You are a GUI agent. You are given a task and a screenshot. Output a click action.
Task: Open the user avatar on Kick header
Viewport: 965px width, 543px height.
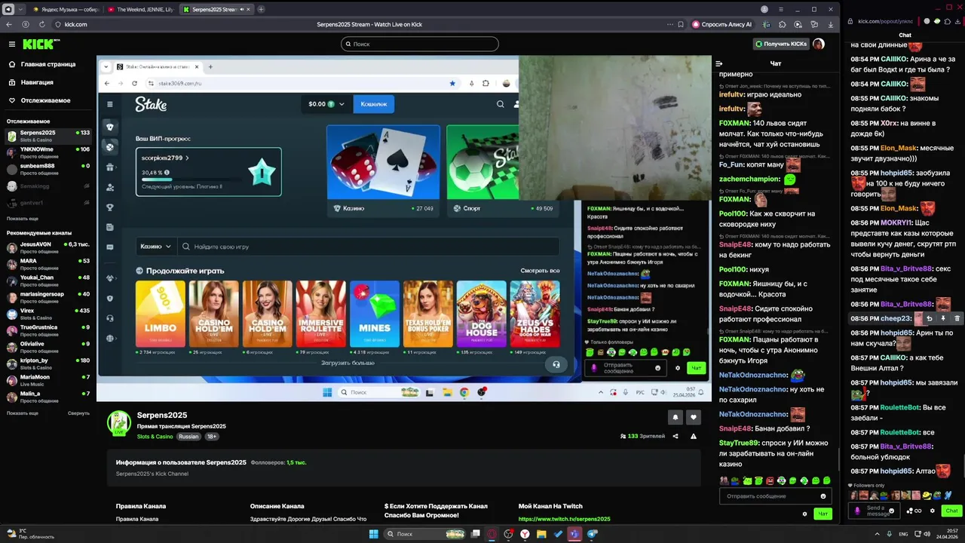pyautogui.click(x=819, y=44)
